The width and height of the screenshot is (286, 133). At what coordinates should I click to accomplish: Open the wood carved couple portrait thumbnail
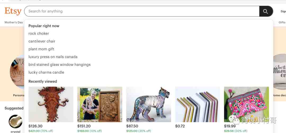point(100,104)
